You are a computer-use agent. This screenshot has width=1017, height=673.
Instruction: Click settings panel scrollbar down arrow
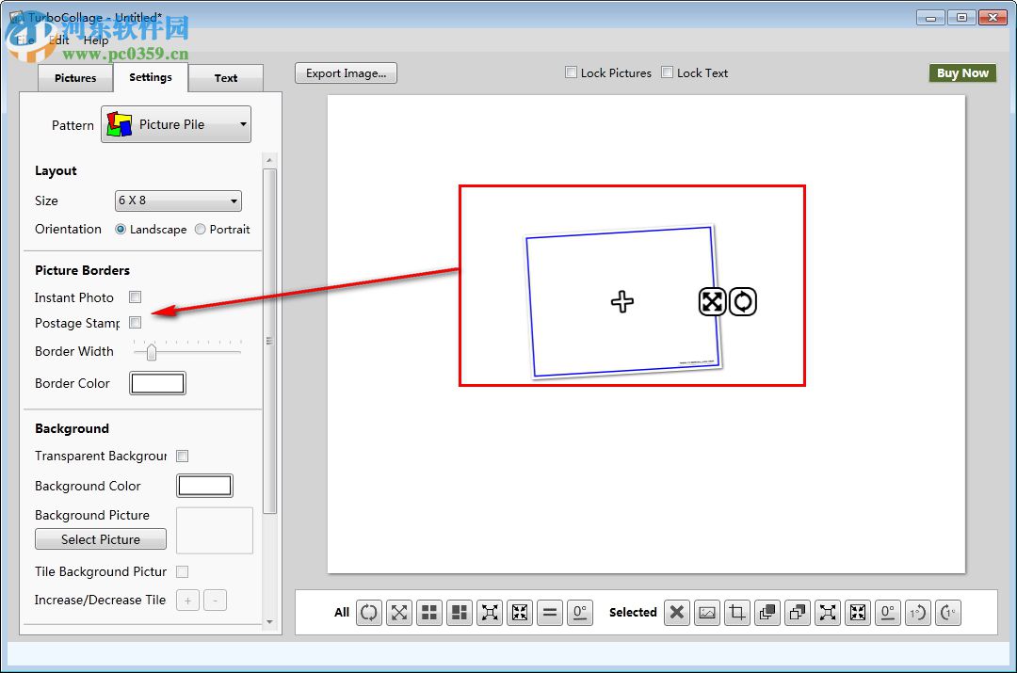click(x=270, y=622)
